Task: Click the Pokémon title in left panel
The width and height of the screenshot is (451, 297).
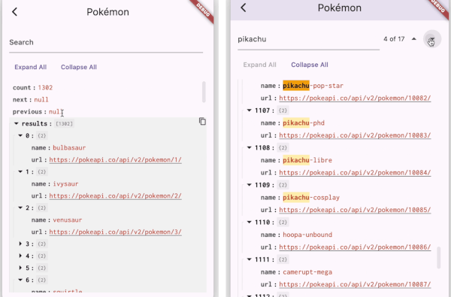Action: coord(107,12)
